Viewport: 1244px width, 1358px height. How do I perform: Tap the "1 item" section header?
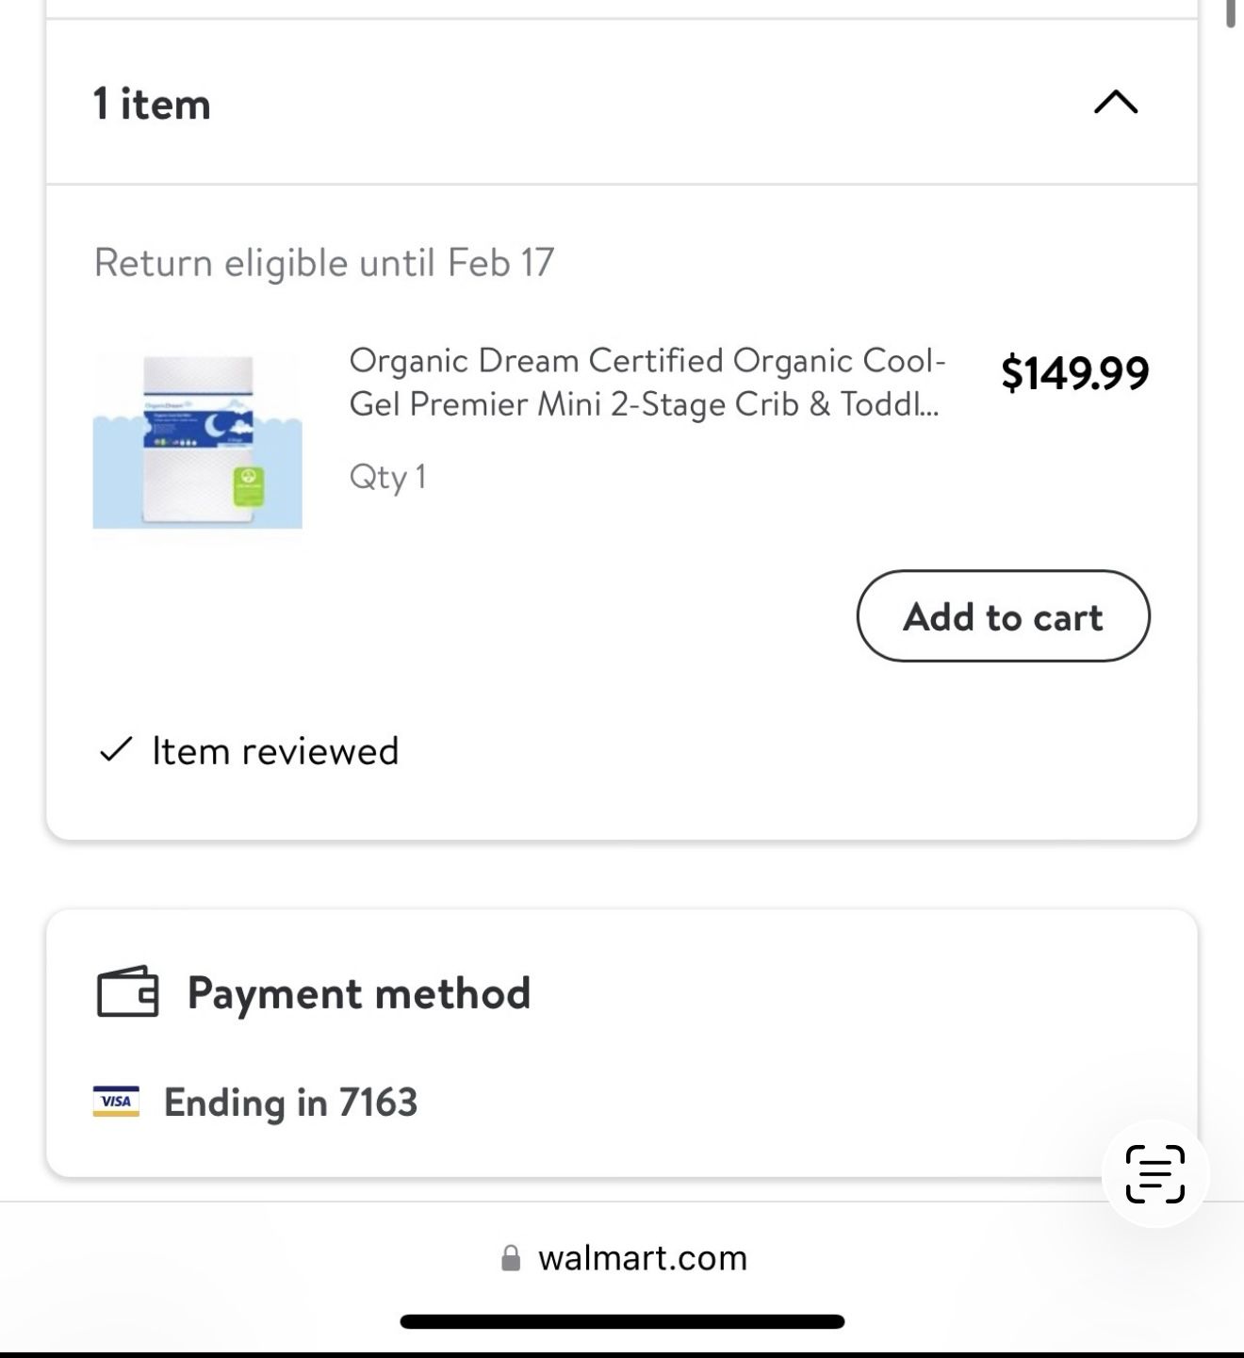click(152, 104)
